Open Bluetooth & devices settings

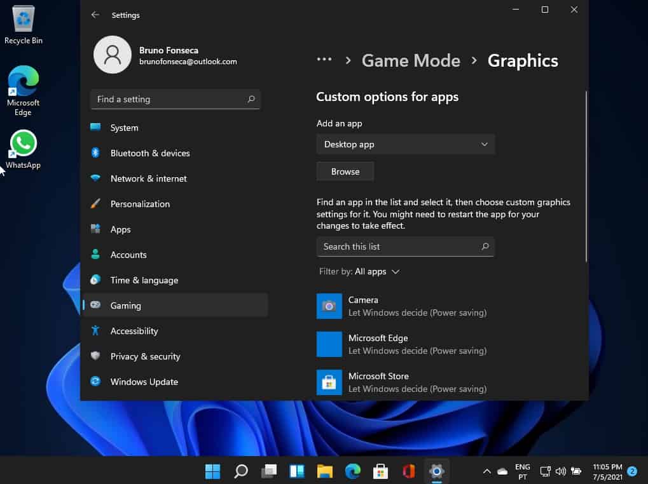pos(176,153)
